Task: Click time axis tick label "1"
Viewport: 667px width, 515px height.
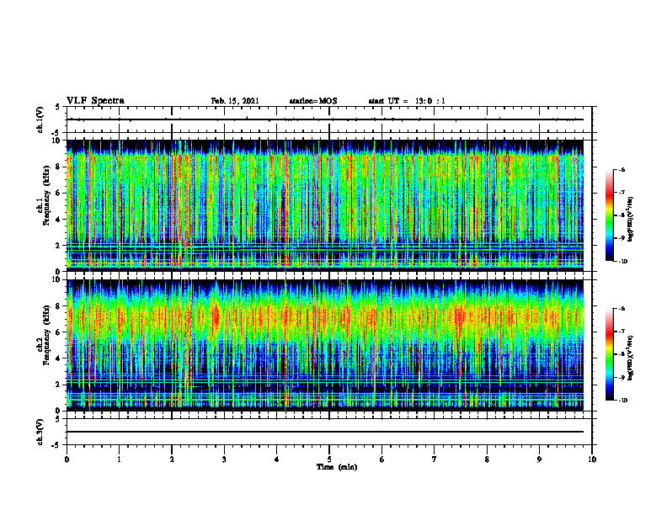Action: 119,459
